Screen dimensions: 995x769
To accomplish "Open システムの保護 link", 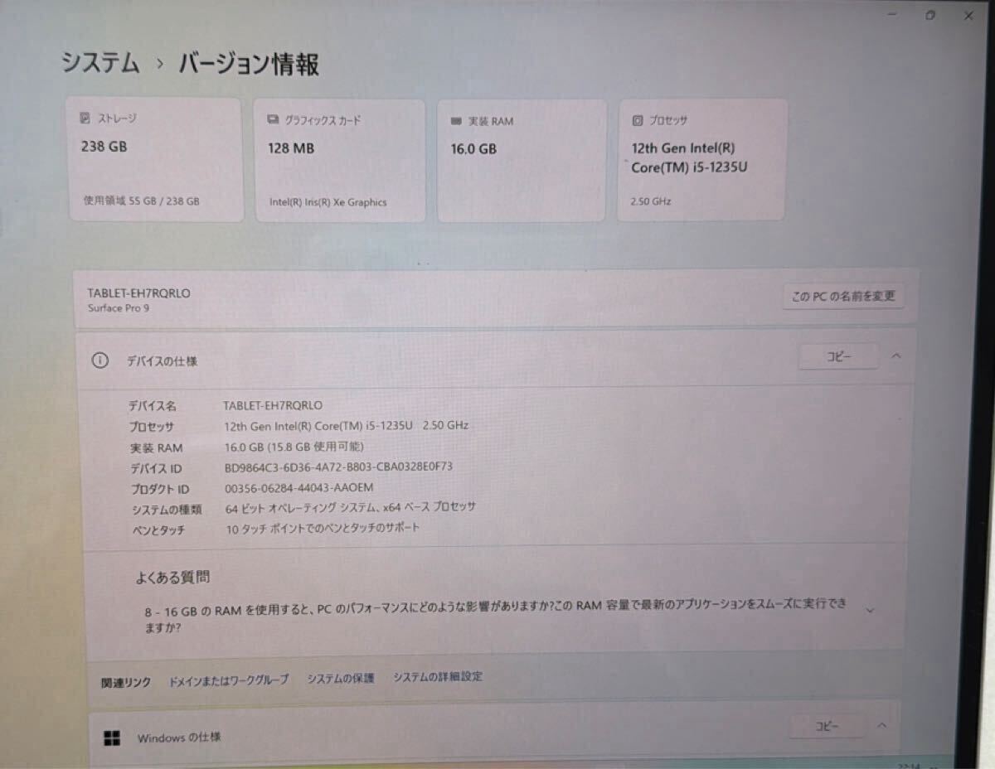I will coord(341,678).
